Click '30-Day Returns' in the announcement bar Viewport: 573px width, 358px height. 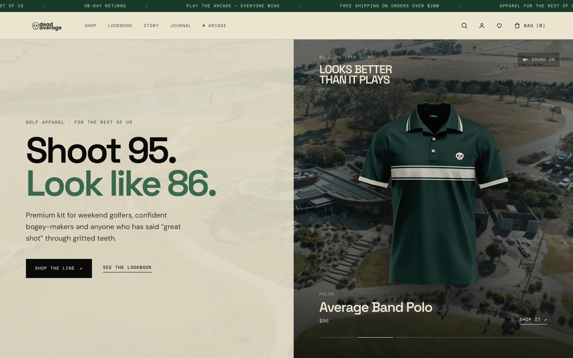105,6
